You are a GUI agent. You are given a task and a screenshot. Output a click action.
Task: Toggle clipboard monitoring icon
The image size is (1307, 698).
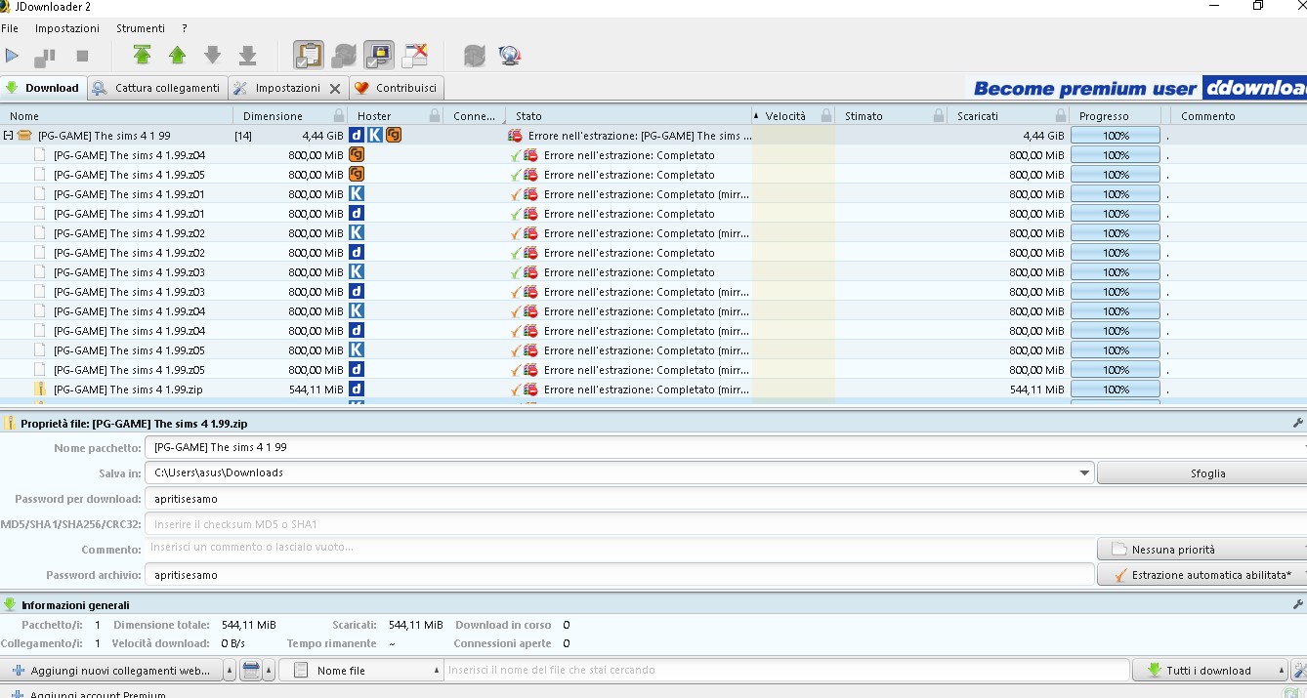click(x=309, y=55)
